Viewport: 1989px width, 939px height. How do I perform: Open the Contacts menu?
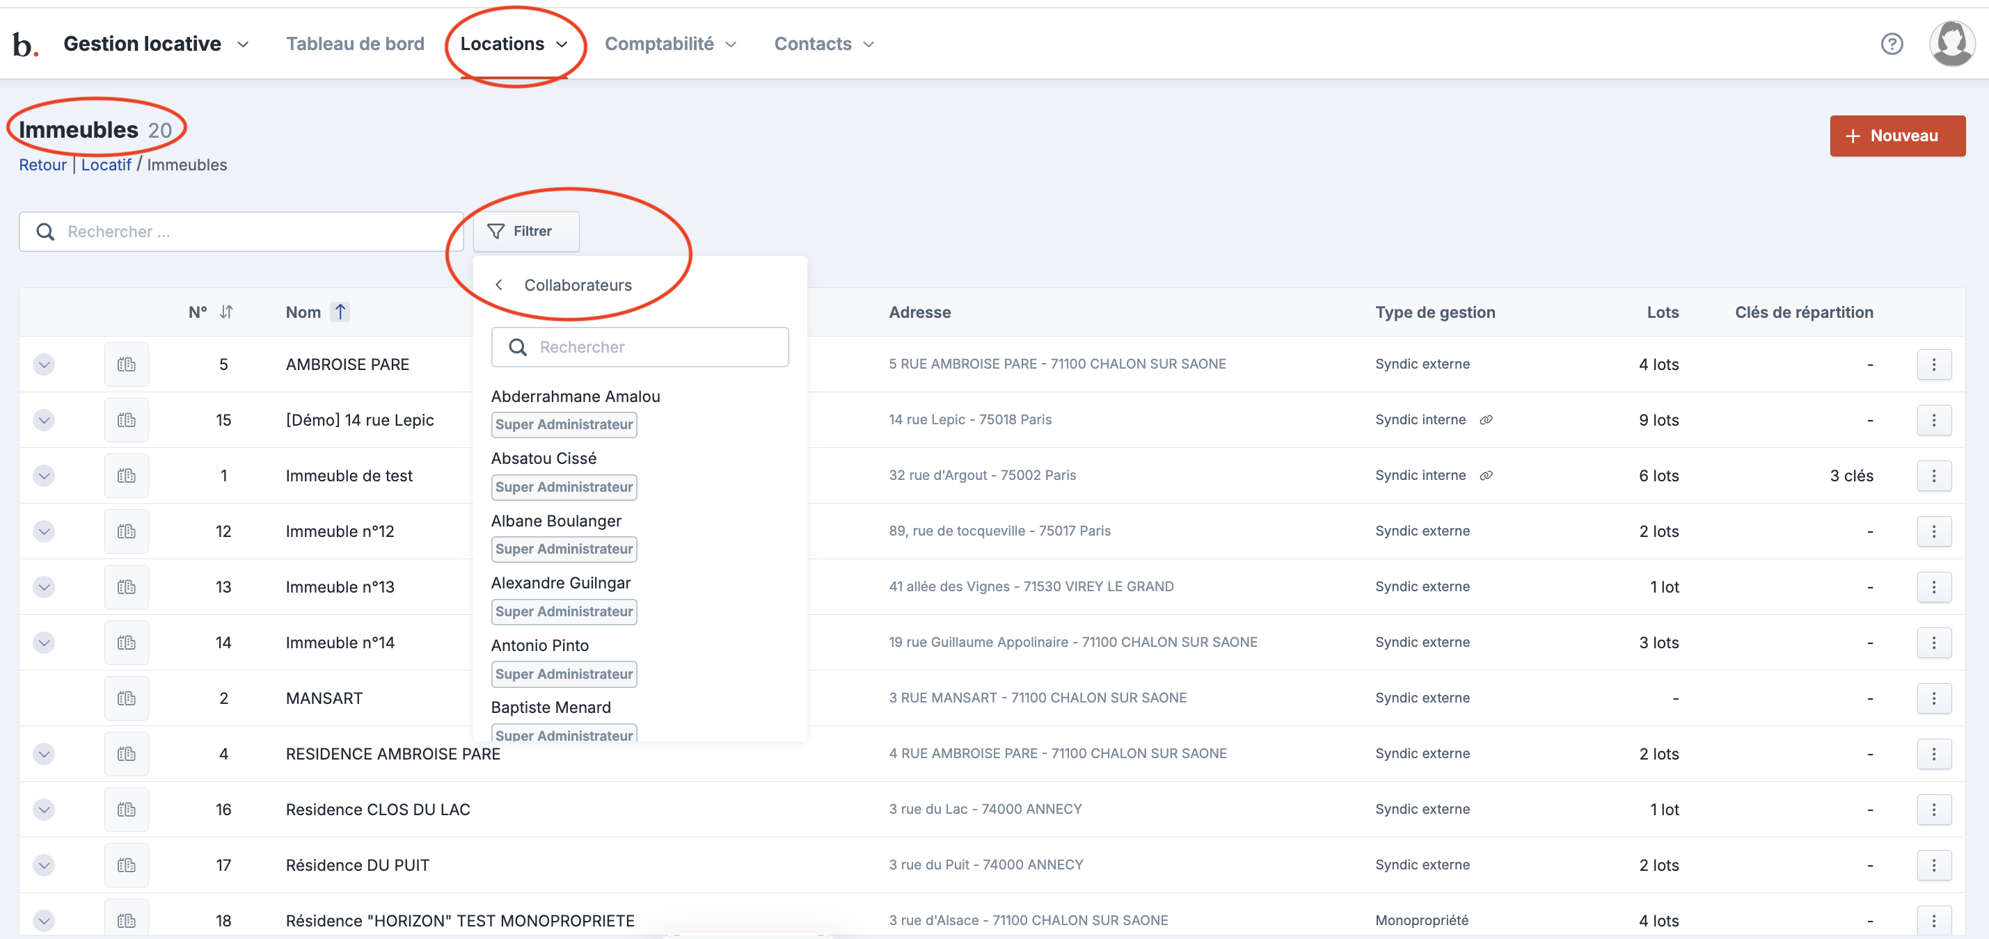point(823,44)
